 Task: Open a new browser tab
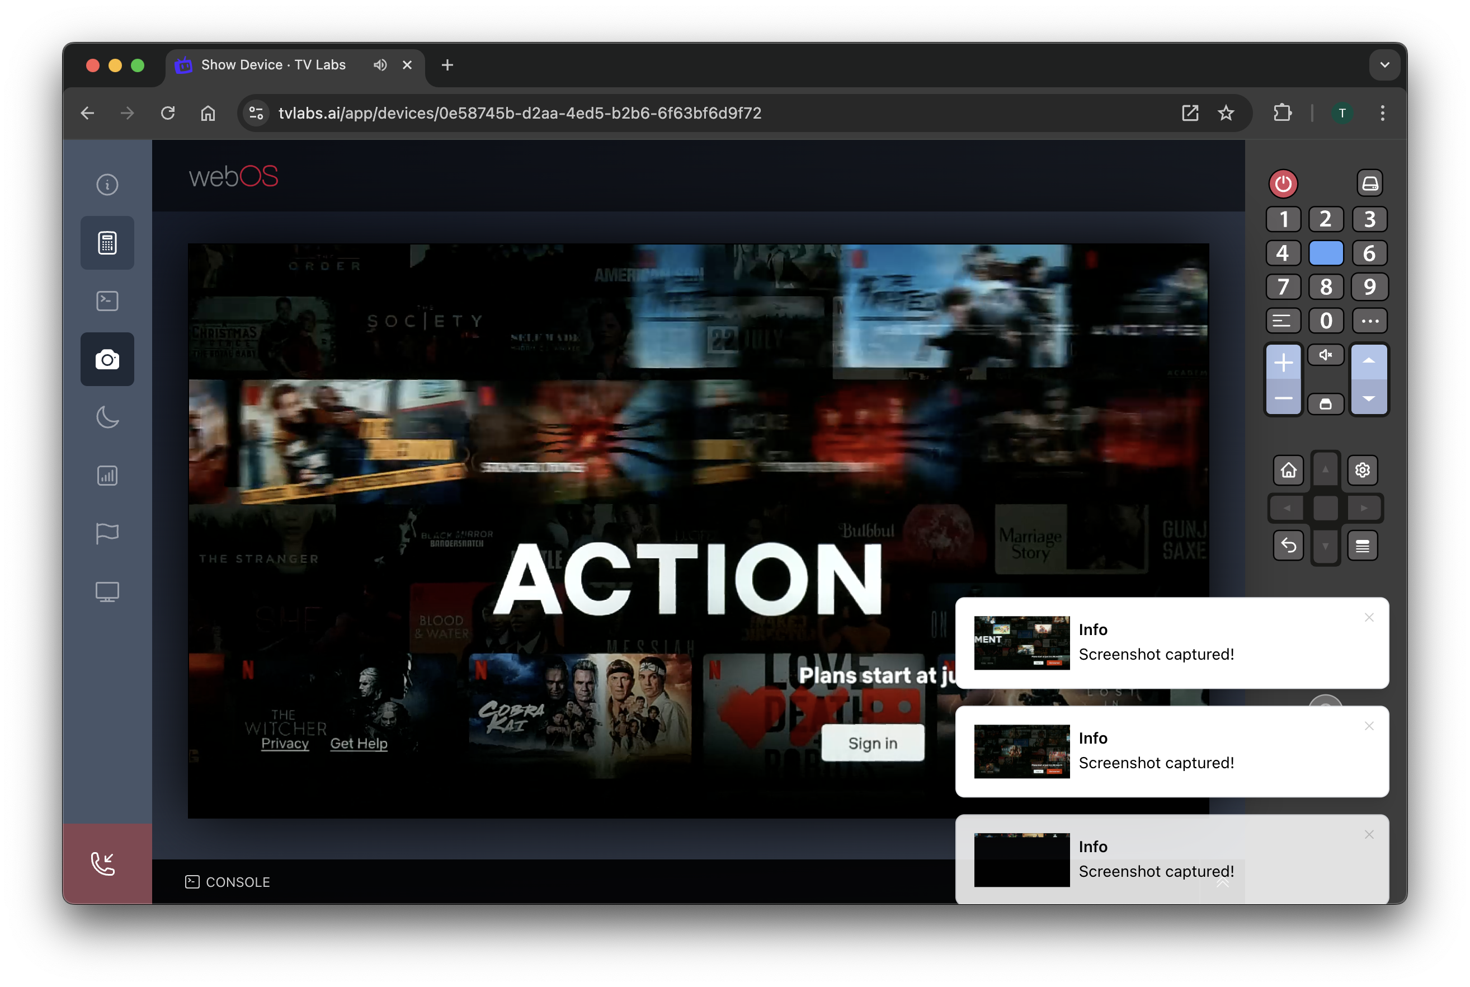pos(447,65)
